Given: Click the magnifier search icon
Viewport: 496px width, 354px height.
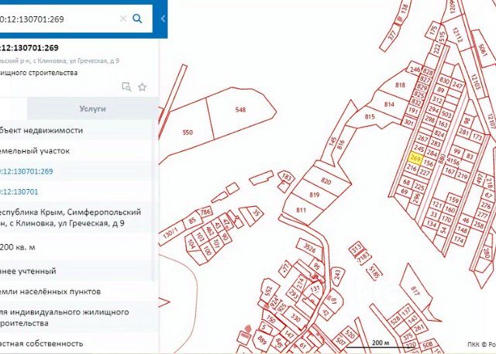Looking at the screenshot, I should 137,19.
